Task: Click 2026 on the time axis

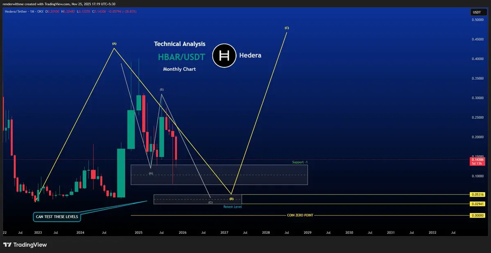Action: click(182, 232)
